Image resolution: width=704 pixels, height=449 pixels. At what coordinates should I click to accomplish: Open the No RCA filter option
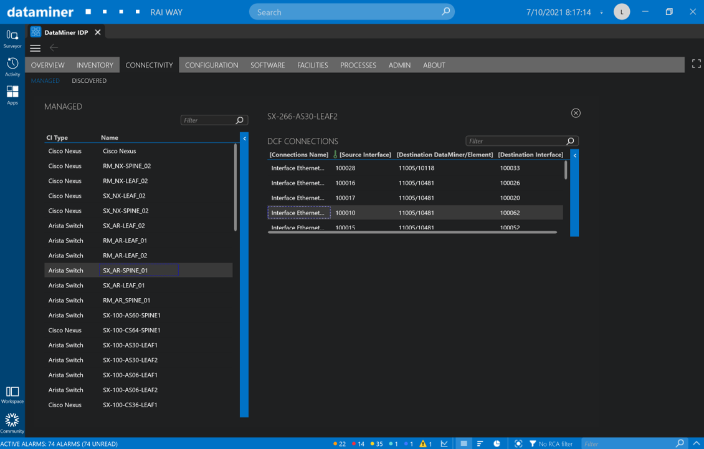[x=551, y=443]
